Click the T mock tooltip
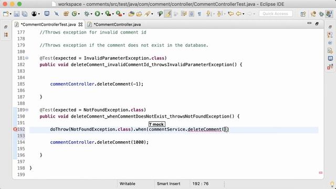This screenshot has width=336, height=189. point(157,124)
